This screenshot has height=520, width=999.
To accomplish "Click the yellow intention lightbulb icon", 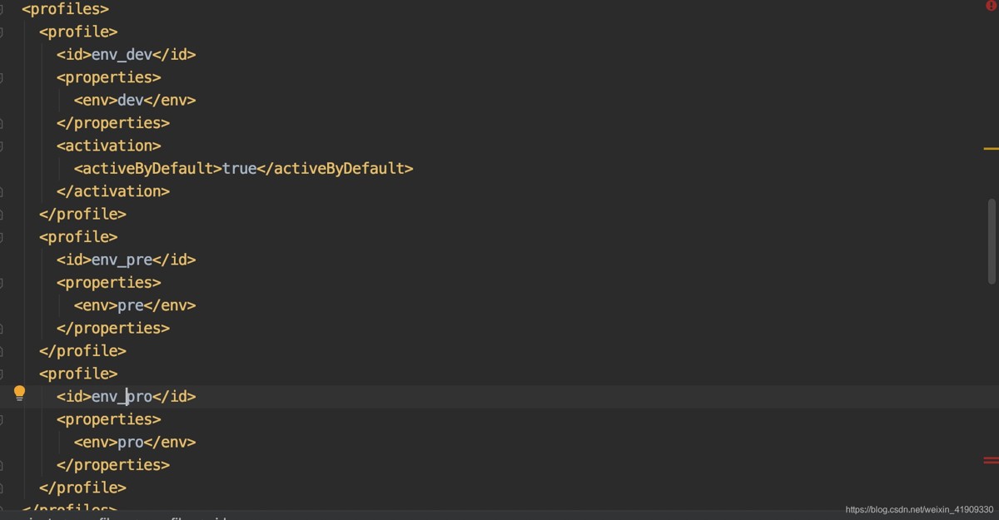I will click(x=20, y=394).
